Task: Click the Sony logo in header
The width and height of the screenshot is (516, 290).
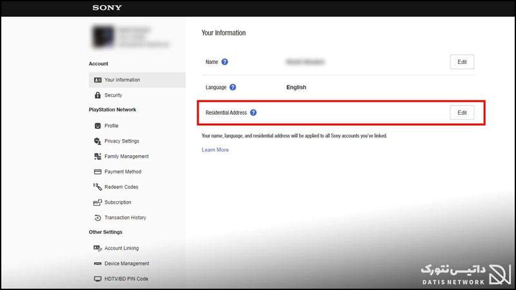Action: pos(107,8)
